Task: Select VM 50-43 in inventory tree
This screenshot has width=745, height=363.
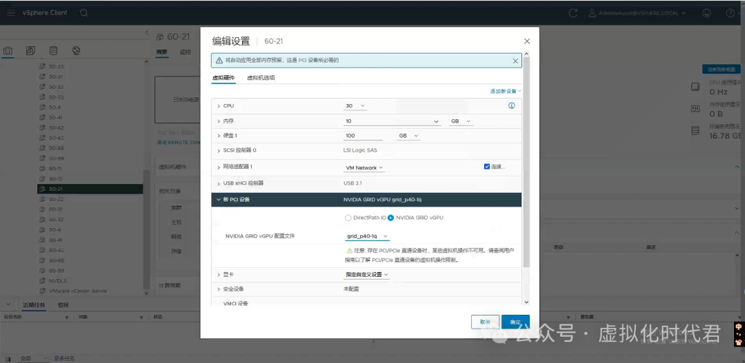Action: pyautogui.click(x=56, y=138)
